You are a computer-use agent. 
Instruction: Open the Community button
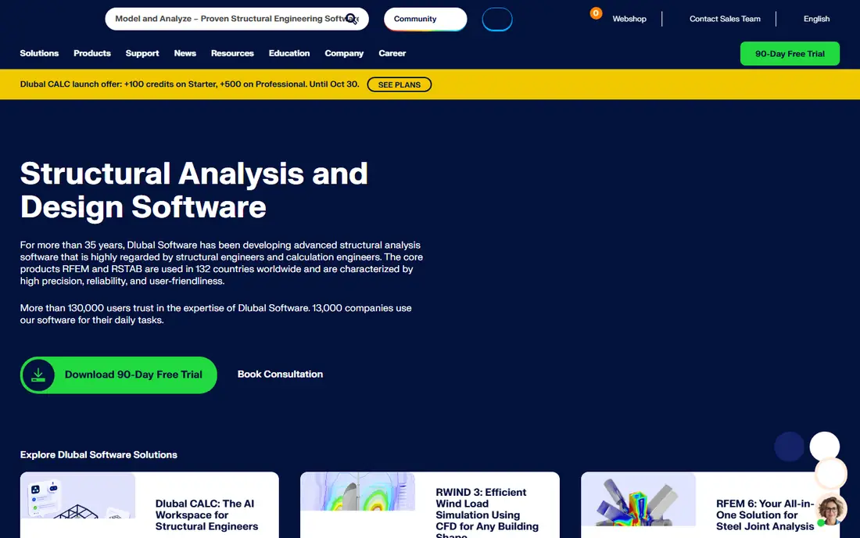(425, 19)
